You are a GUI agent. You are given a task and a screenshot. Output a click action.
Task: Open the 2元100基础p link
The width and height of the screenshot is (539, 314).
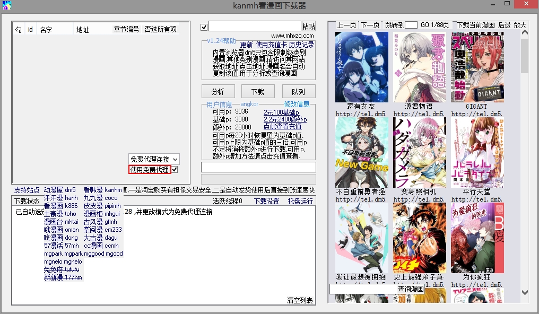point(282,112)
